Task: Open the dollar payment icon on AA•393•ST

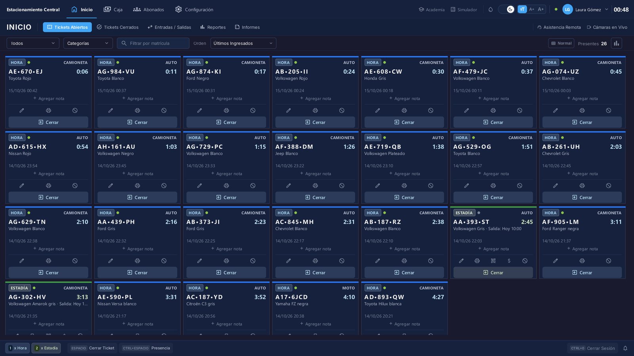Action: pos(509,261)
